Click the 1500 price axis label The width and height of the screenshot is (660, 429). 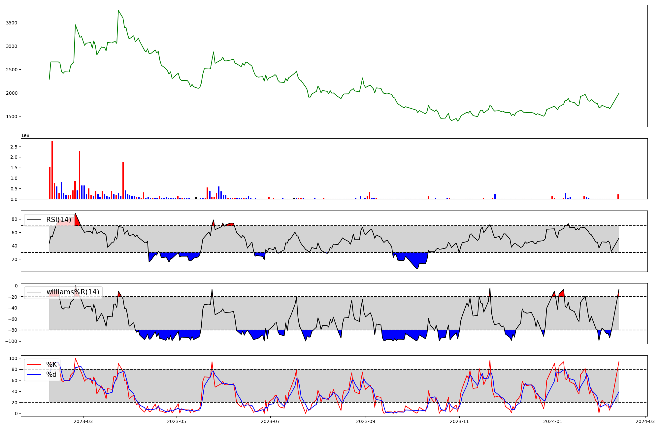(x=12, y=116)
